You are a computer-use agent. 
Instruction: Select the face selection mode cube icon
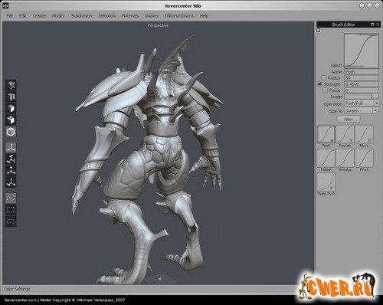(11, 109)
